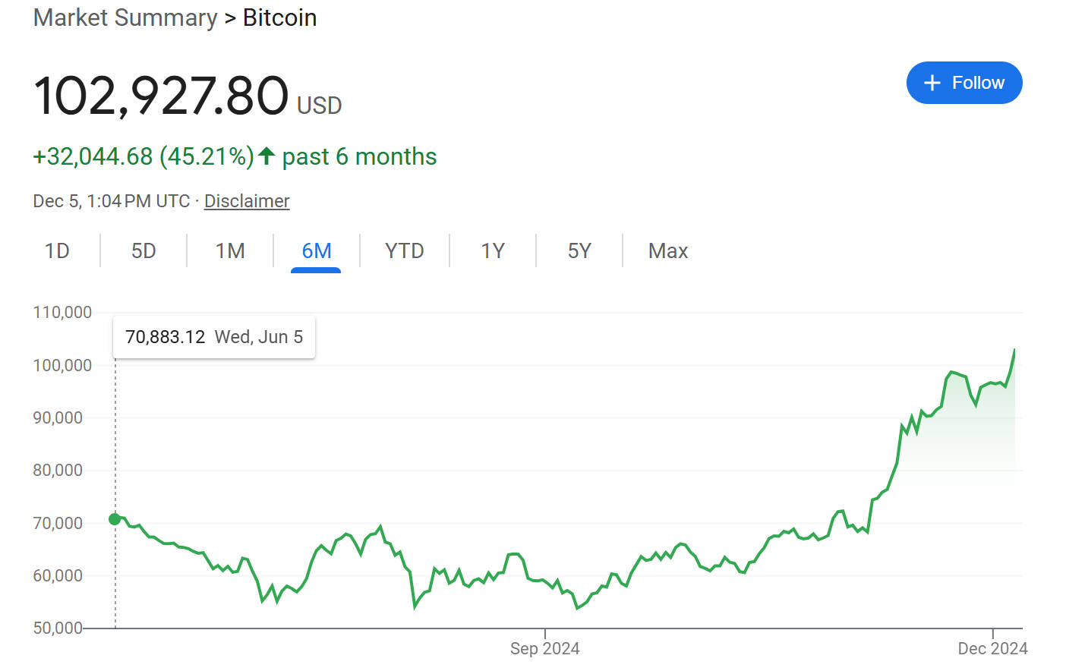Open the Disclaimer link

coord(247,201)
